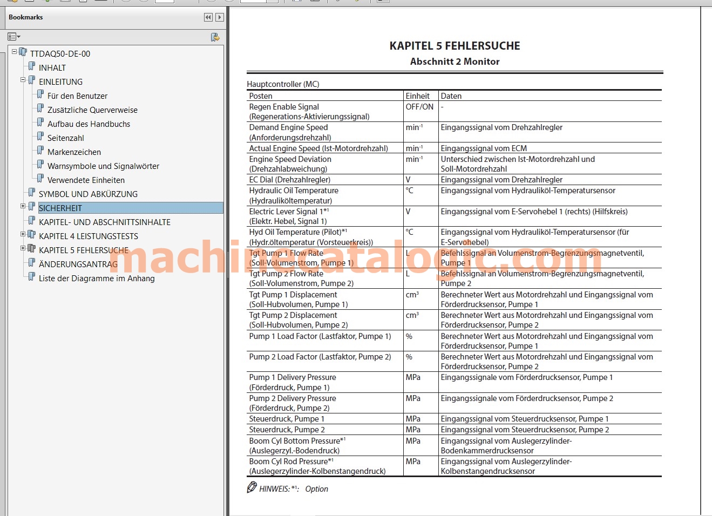Click the EC Dial (Drehzahlregler) cell
The image size is (712, 516).
325,180
